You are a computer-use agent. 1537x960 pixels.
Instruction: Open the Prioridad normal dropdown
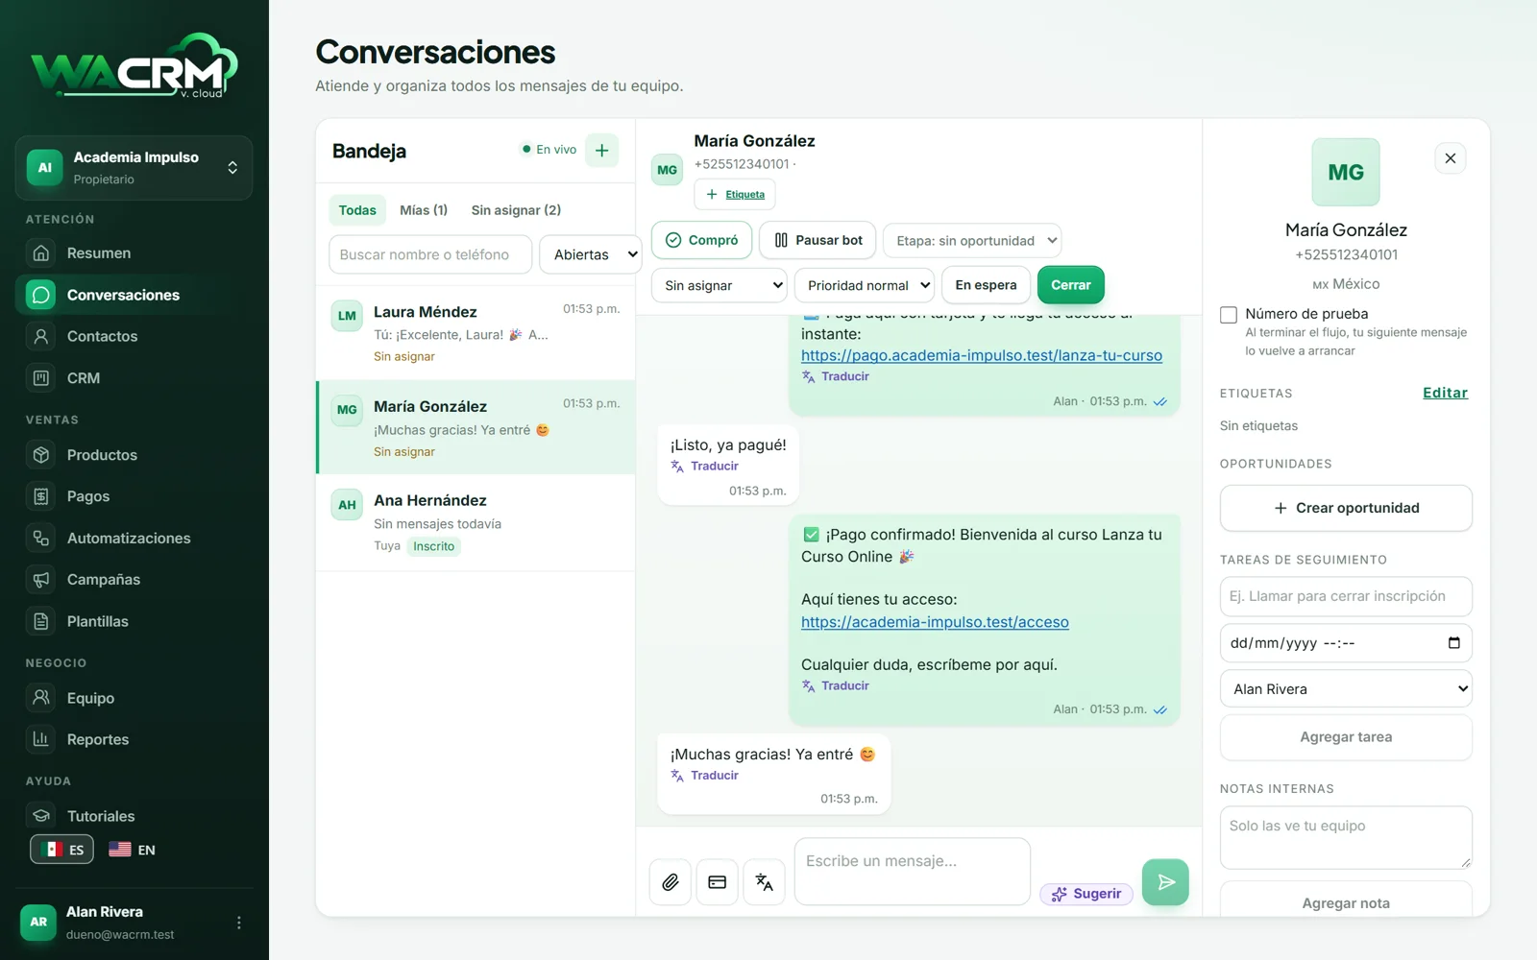(865, 285)
